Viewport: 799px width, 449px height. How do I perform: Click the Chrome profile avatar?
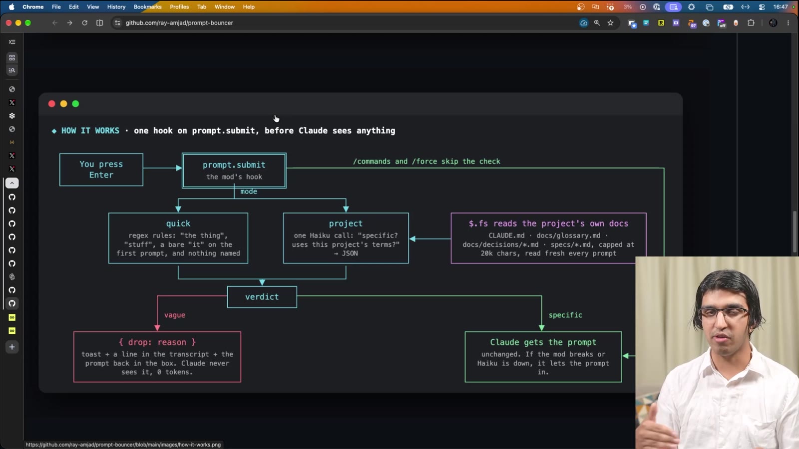[x=773, y=23]
